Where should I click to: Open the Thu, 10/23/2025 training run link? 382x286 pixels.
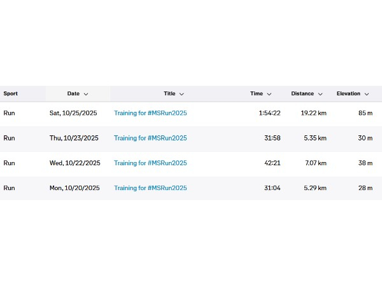click(x=150, y=138)
